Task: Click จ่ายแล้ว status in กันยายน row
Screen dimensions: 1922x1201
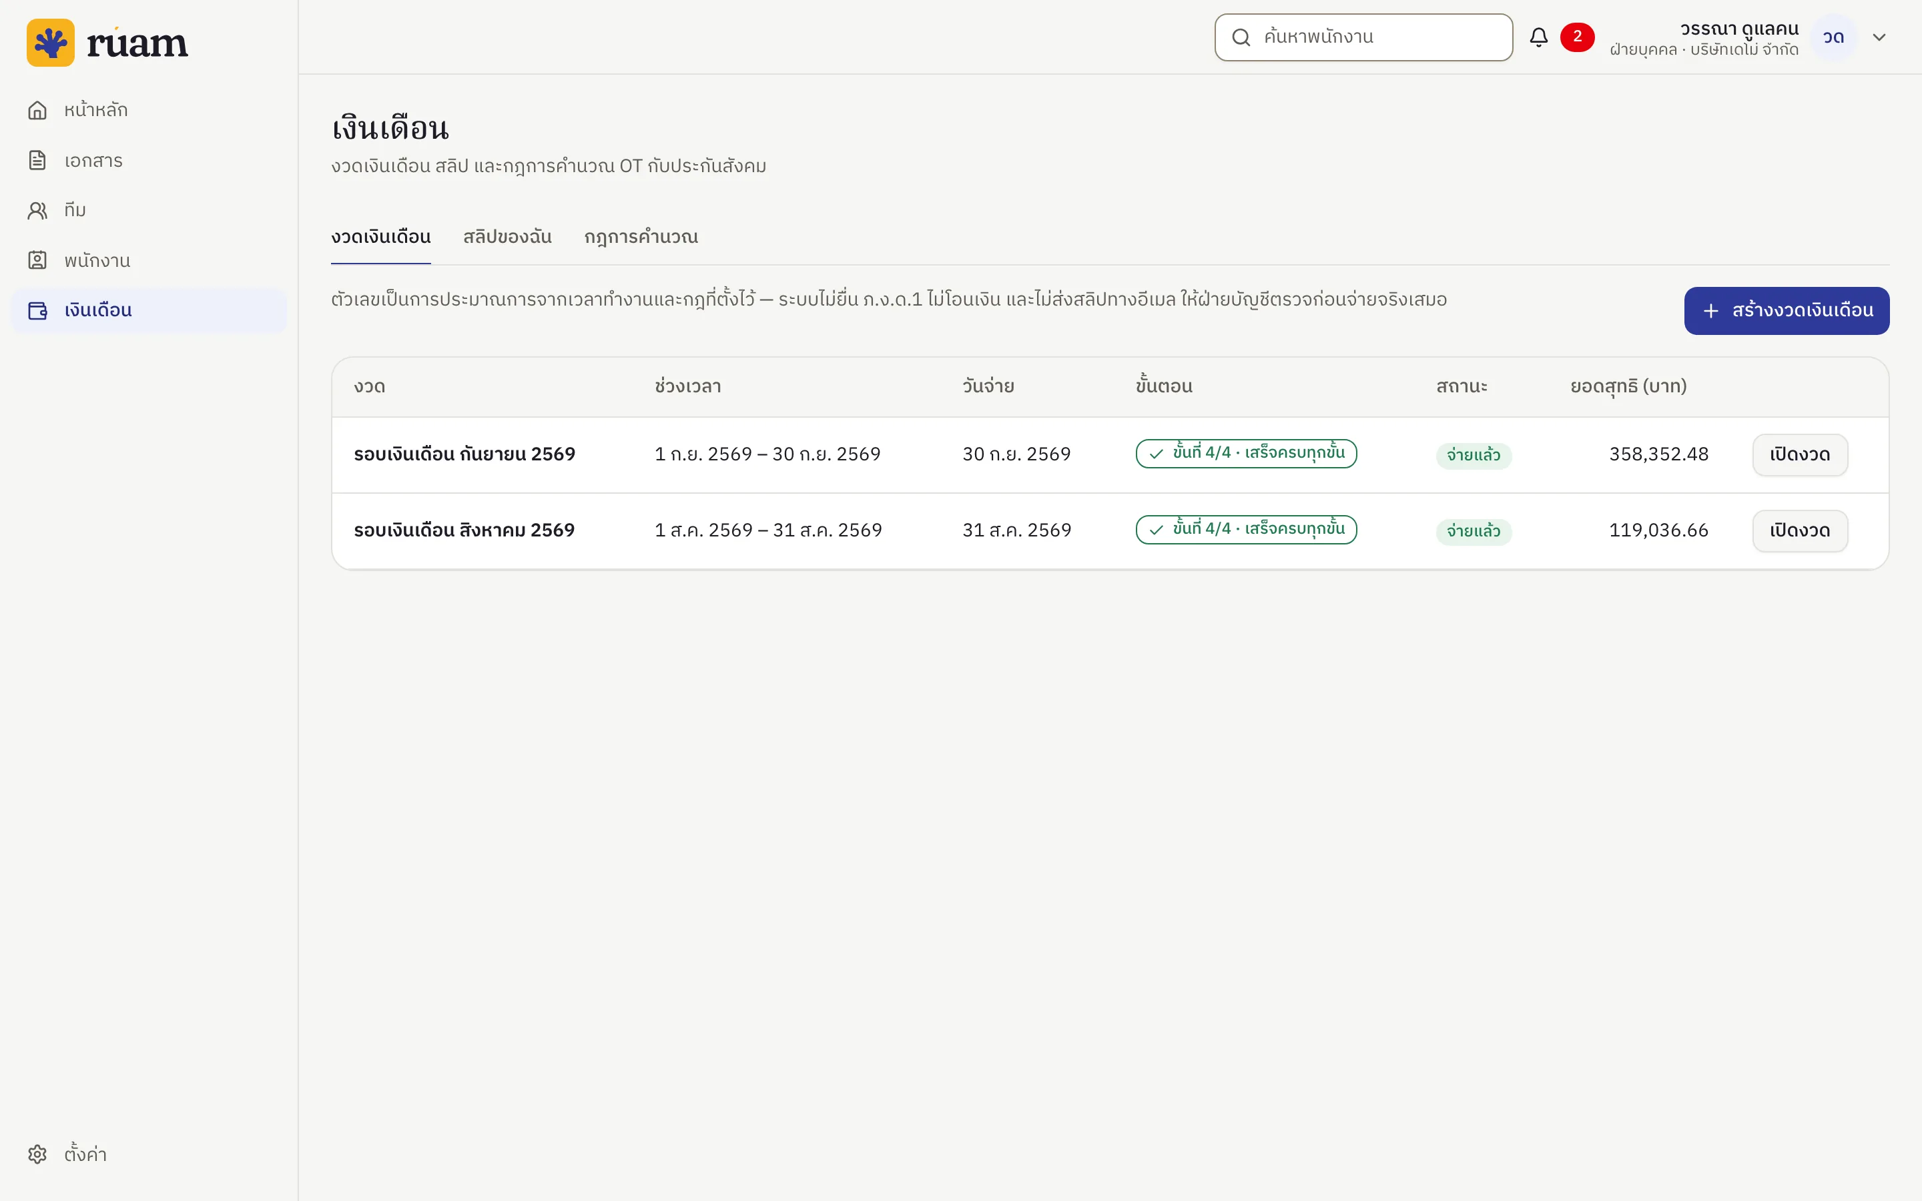Action: tap(1474, 456)
